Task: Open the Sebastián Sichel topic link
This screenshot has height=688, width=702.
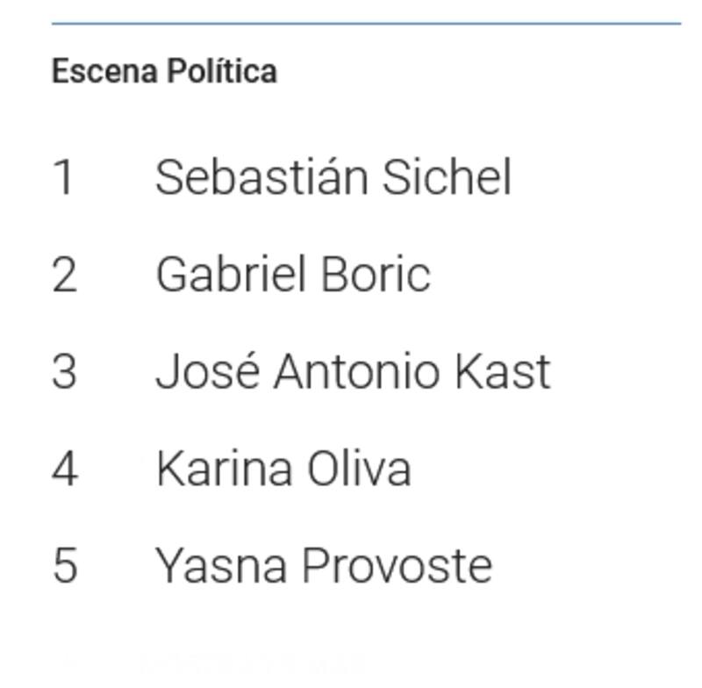Action: 333,177
